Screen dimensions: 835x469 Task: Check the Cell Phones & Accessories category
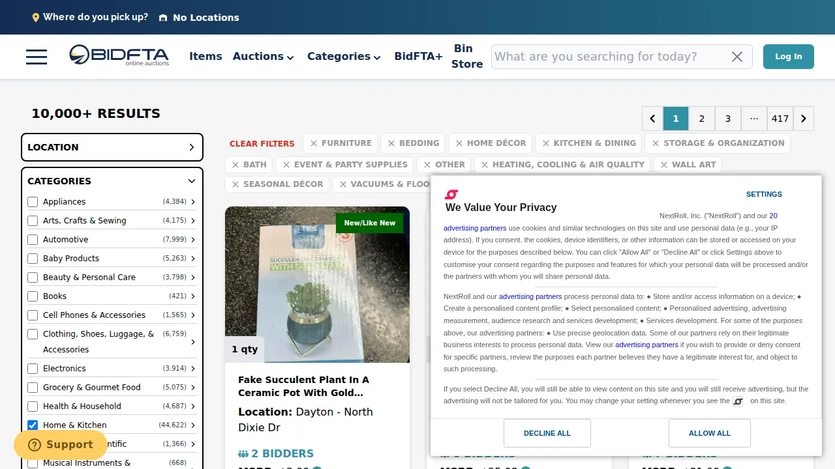tap(33, 315)
